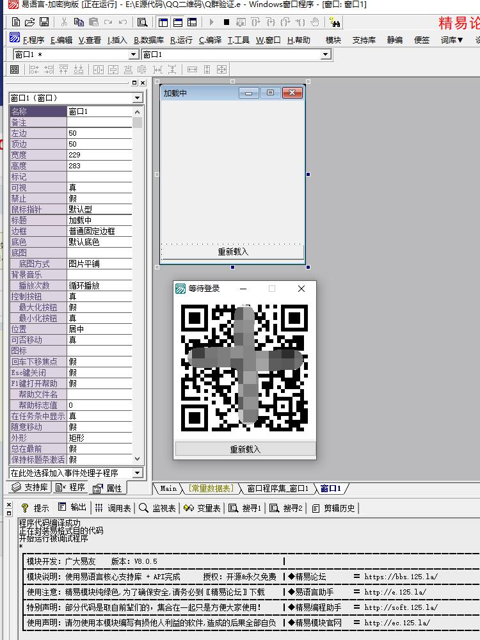This screenshot has height=640, width=480.
Task: Toggle the third panel layout icon
Action: pyautogui.click(x=192, y=22)
